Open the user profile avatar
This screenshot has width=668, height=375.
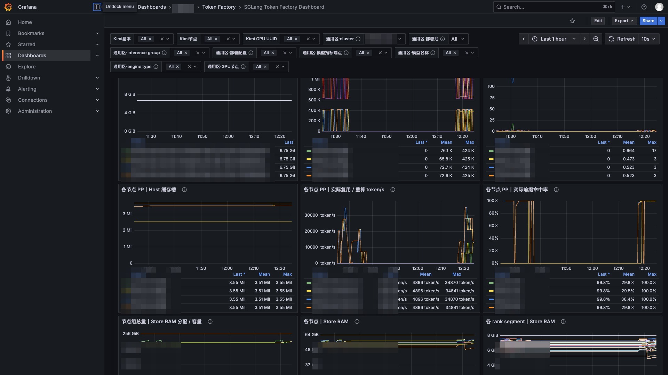[x=659, y=7]
